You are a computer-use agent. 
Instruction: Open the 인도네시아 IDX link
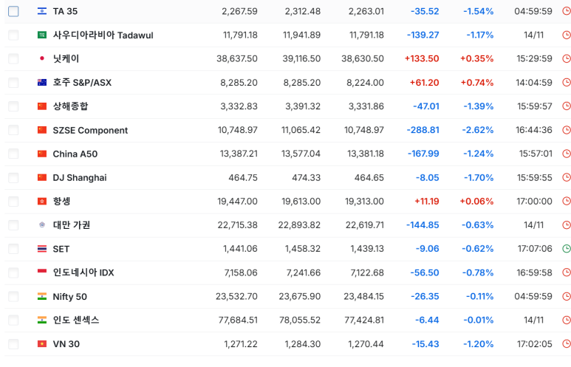[83, 272]
